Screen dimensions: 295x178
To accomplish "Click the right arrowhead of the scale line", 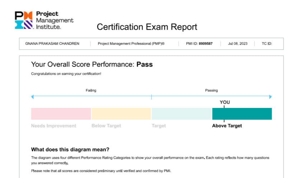I will click(x=271, y=97).
